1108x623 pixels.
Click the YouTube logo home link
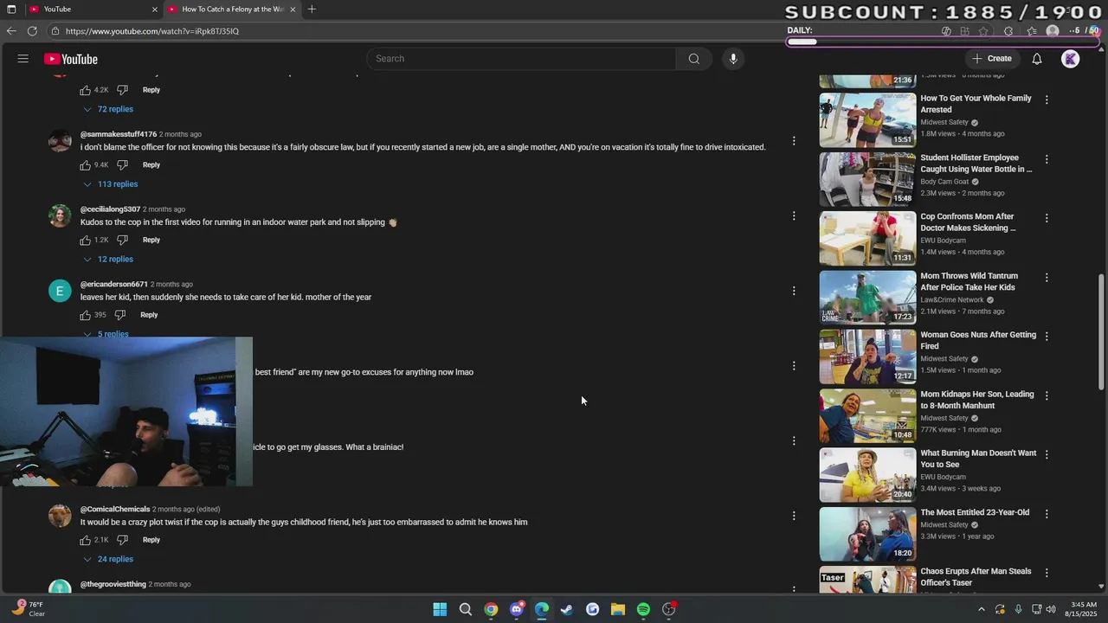point(71,59)
